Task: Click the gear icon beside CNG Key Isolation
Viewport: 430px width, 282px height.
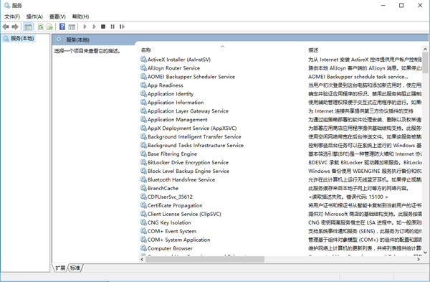Action: coord(143,222)
